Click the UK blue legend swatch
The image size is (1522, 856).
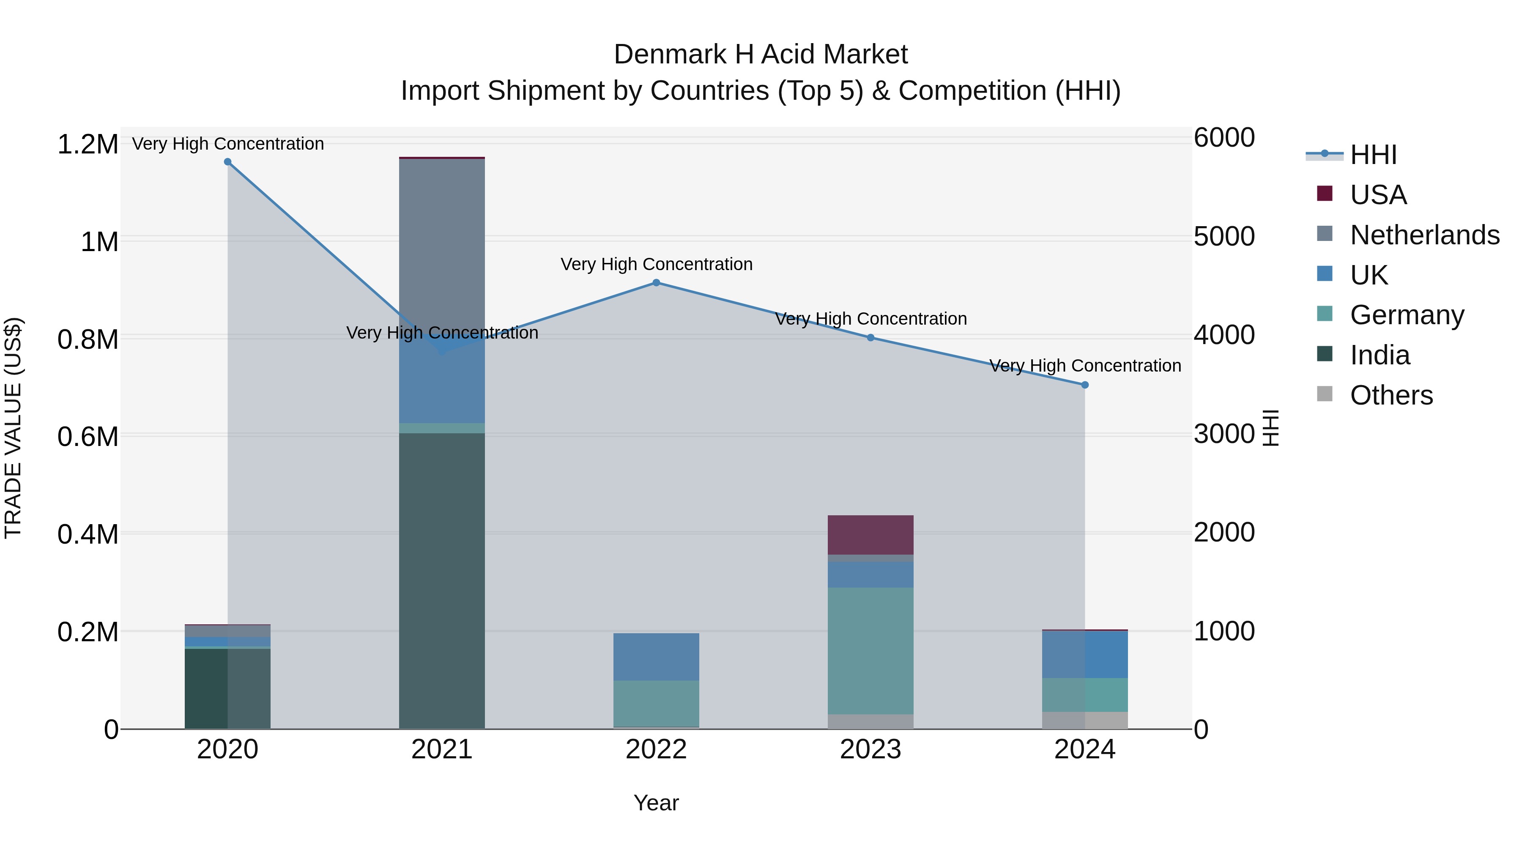1325,273
